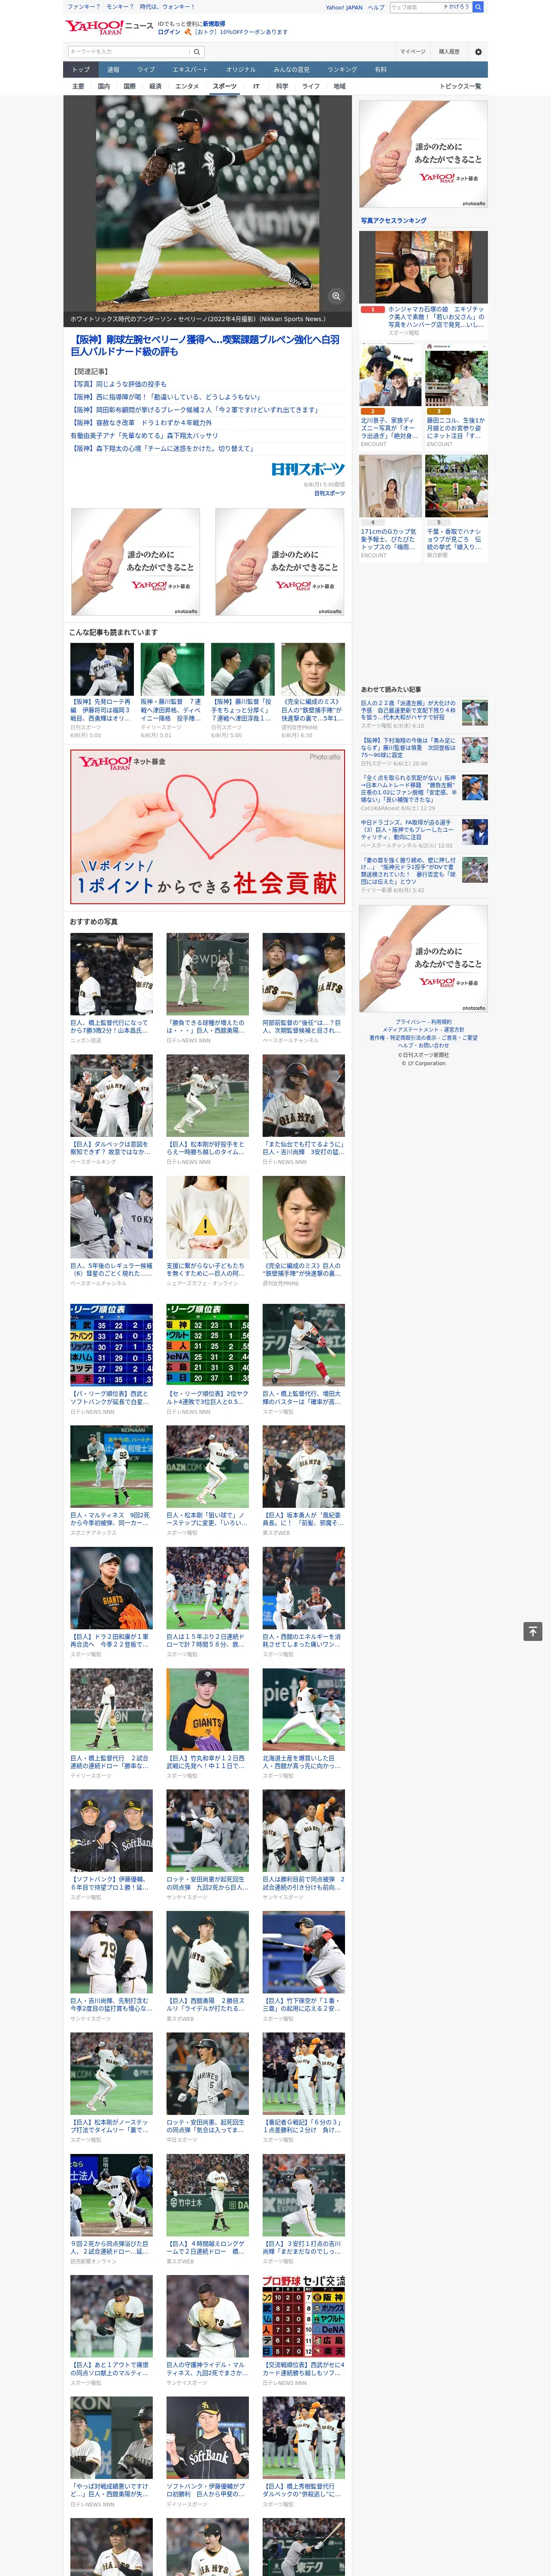
Task: Open the マイページ button
Action: click(413, 52)
